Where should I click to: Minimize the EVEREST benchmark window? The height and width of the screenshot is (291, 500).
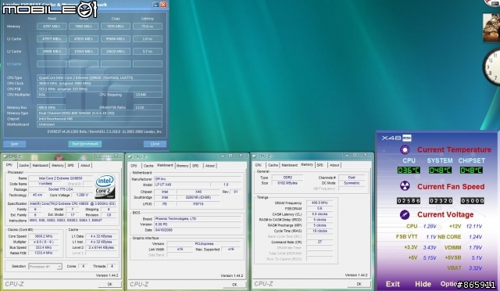click(155, 5)
